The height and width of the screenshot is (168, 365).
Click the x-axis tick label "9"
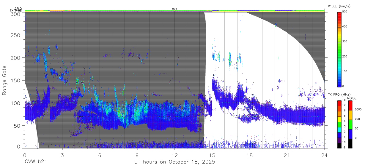click(x=137, y=155)
